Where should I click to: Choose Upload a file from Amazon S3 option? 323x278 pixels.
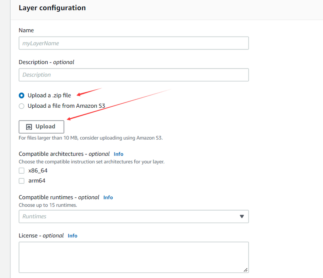[22, 106]
